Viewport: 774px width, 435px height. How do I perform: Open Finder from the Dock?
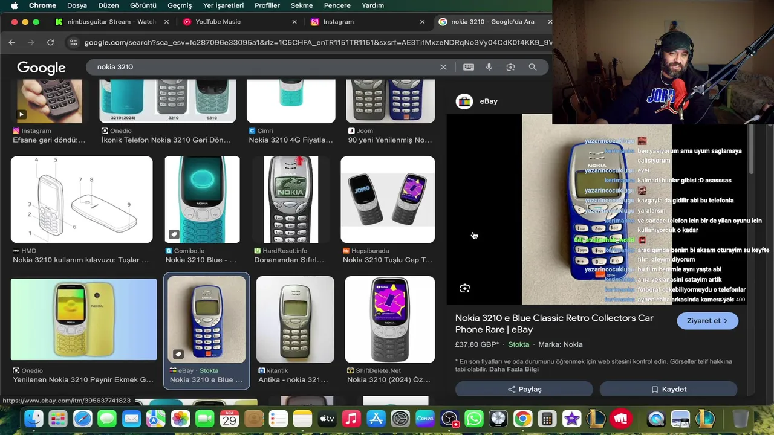pos(34,418)
